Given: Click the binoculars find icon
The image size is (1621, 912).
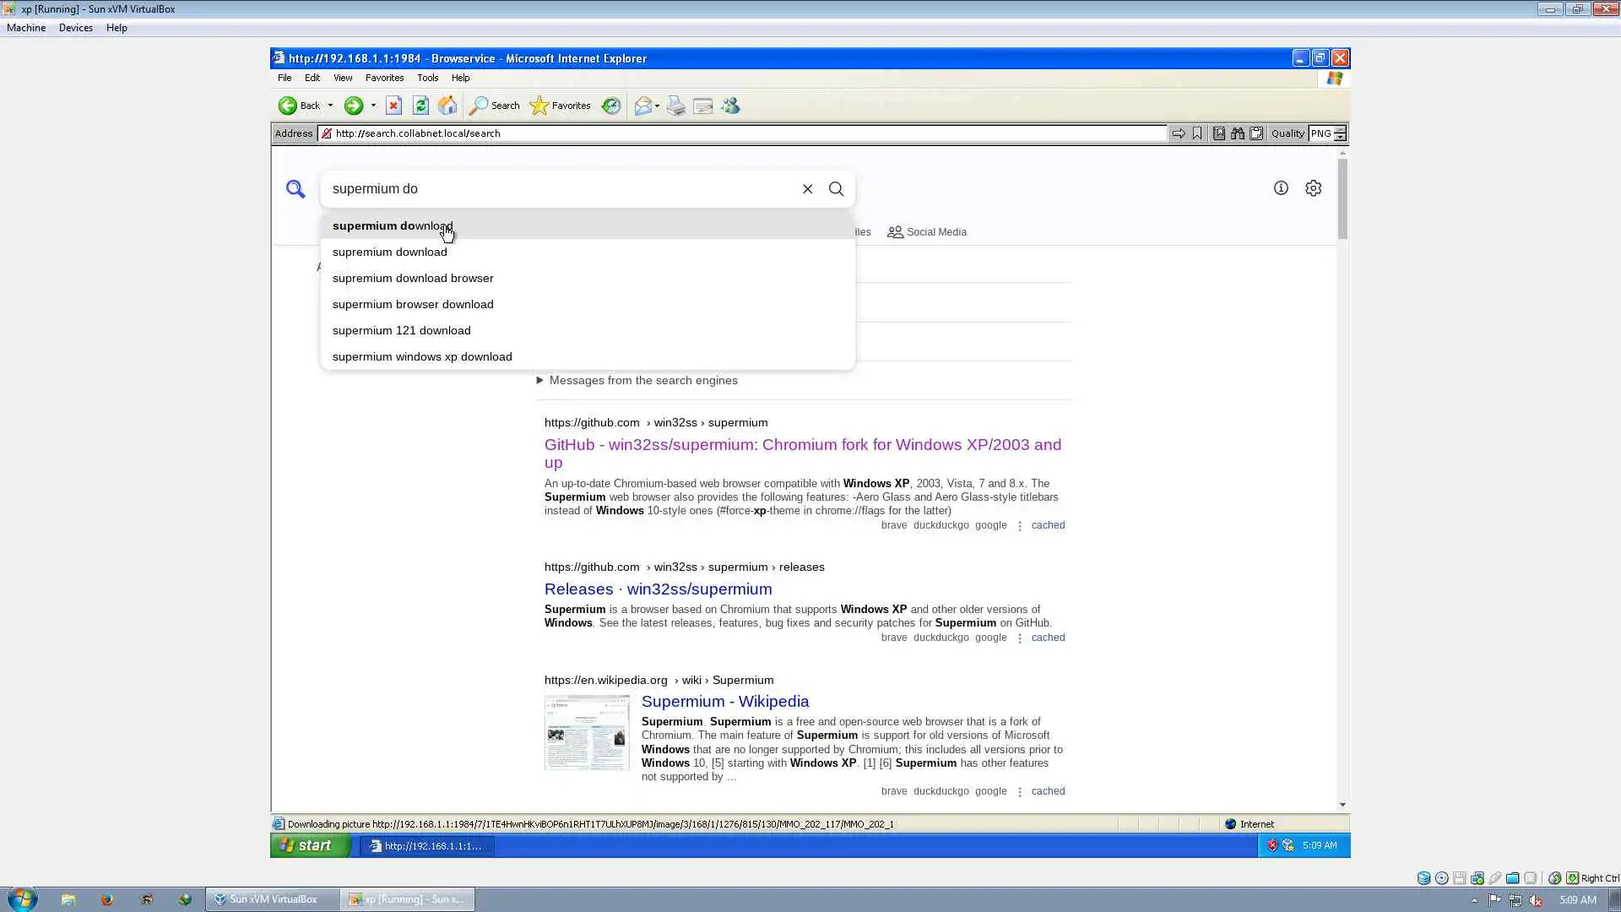Looking at the screenshot, I should [x=1238, y=133].
